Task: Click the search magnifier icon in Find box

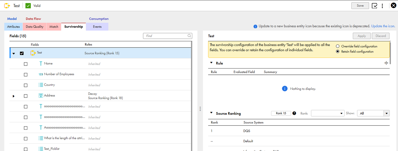Action: click(x=189, y=36)
